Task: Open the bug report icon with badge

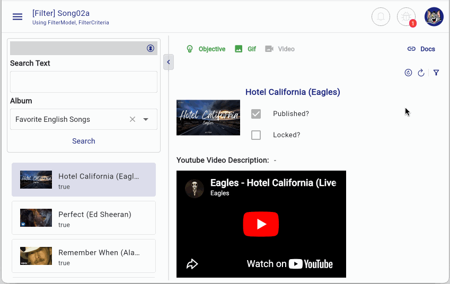Action: (406, 17)
